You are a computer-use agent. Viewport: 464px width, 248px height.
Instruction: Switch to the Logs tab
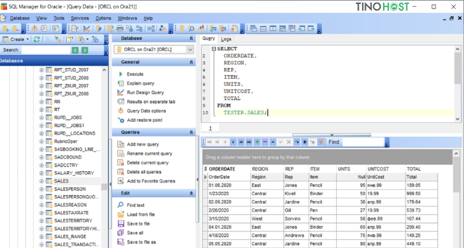(x=226, y=39)
